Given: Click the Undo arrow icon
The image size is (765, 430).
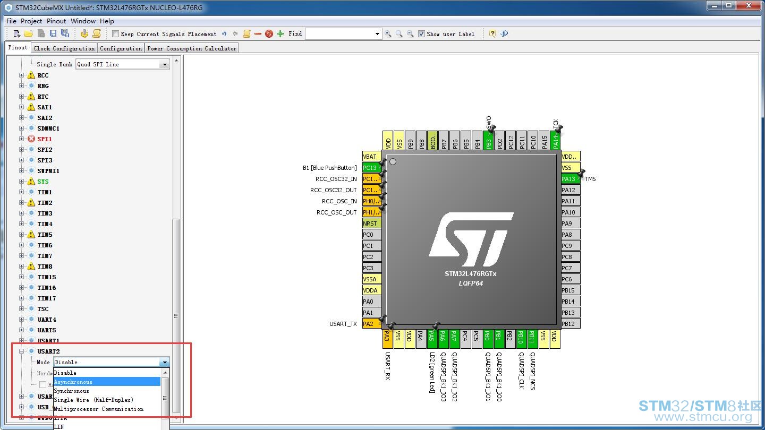Looking at the screenshot, I should [224, 34].
